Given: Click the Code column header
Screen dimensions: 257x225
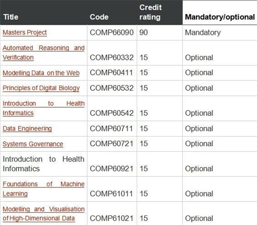Looking at the screenshot, I should click(x=99, y=17).
